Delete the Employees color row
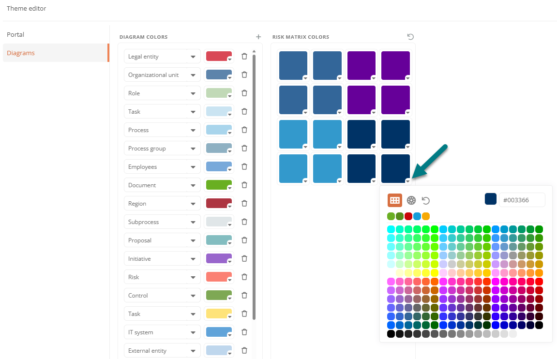Viewport: 557px width, 359px height. (244, 166)
